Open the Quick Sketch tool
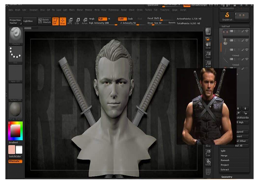259x183 pixels. click(x=45, y=21)
